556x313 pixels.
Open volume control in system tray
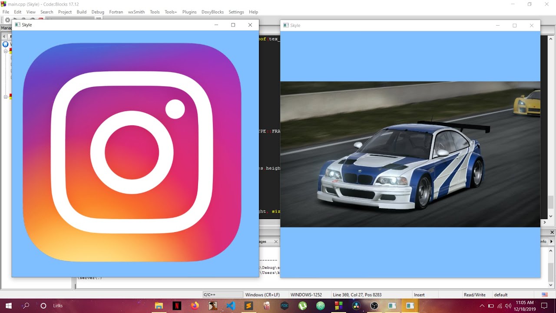pos(508,306)
